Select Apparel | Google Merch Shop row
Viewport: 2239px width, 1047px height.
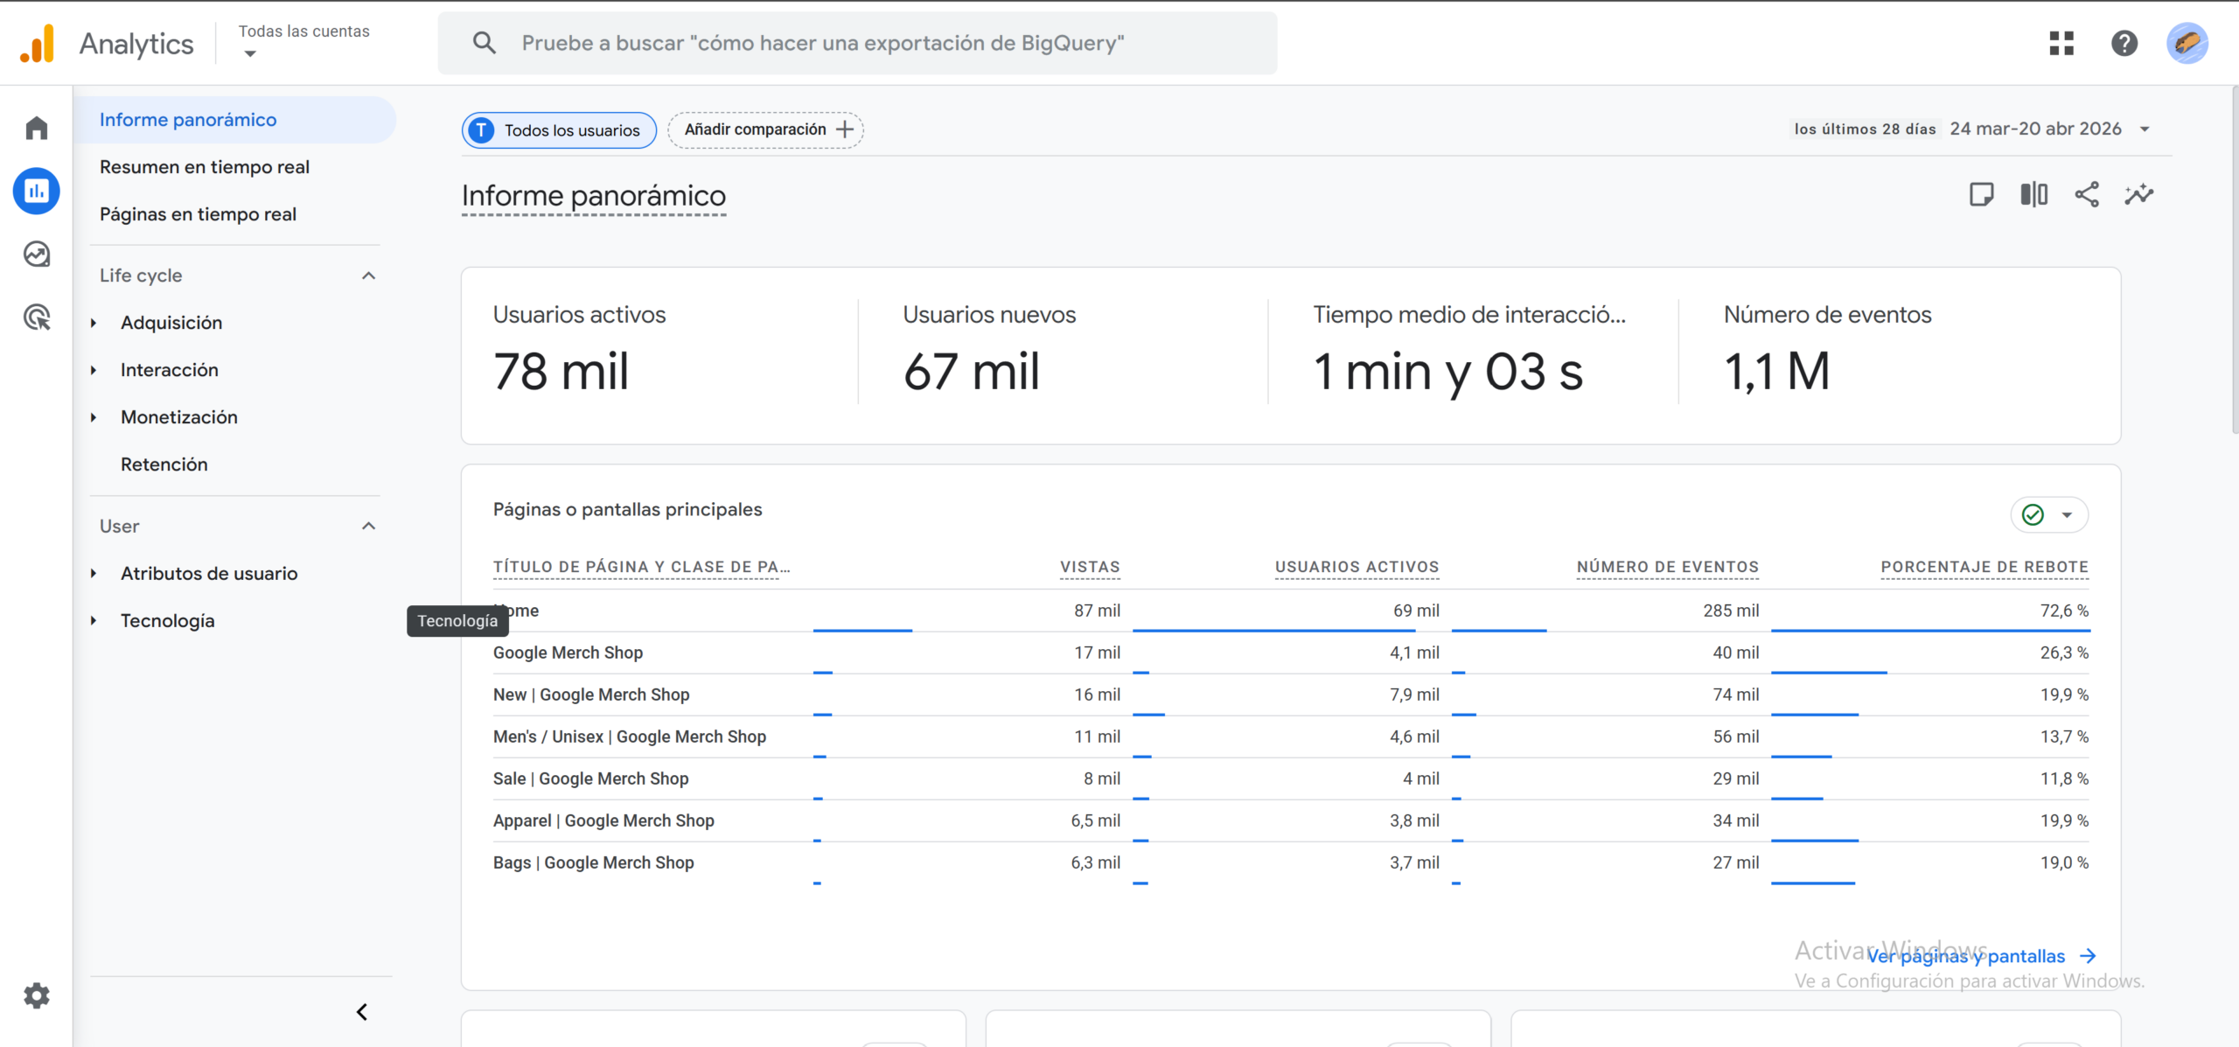pyautogui.click(x=1291, y=820)
